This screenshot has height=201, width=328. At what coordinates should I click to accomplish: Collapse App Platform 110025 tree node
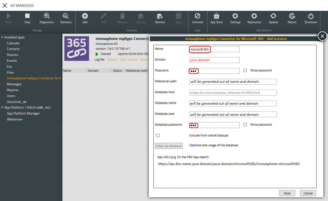tap(2, 108)
